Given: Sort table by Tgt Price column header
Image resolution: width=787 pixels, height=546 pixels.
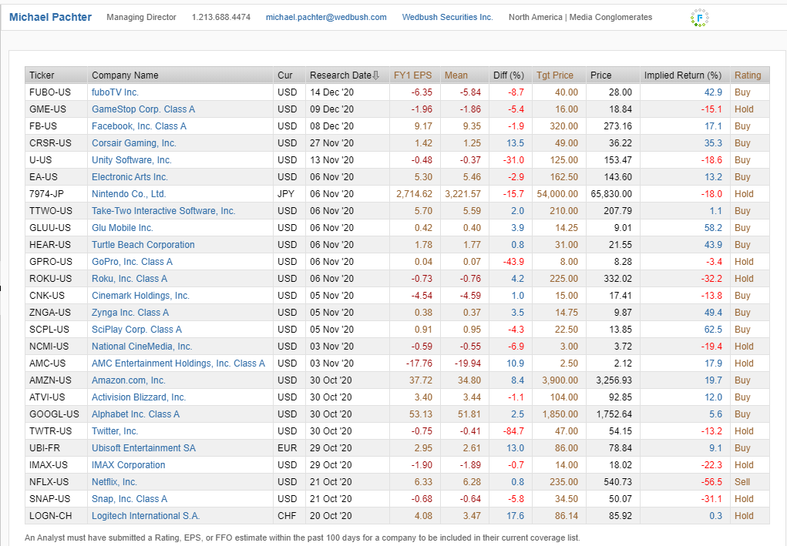Looking at the screenshot, I should 555,75.
